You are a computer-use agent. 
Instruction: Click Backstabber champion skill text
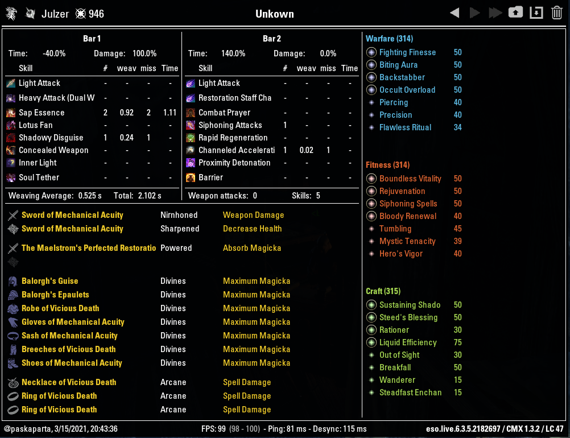coord(402,77)
